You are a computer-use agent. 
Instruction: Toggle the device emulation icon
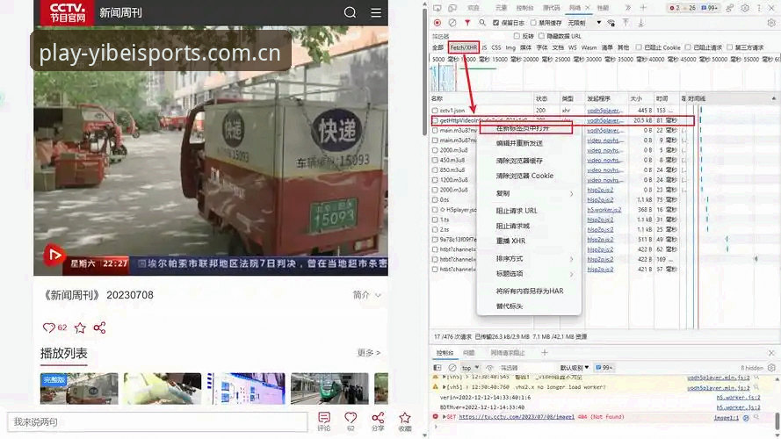[452, 8]
